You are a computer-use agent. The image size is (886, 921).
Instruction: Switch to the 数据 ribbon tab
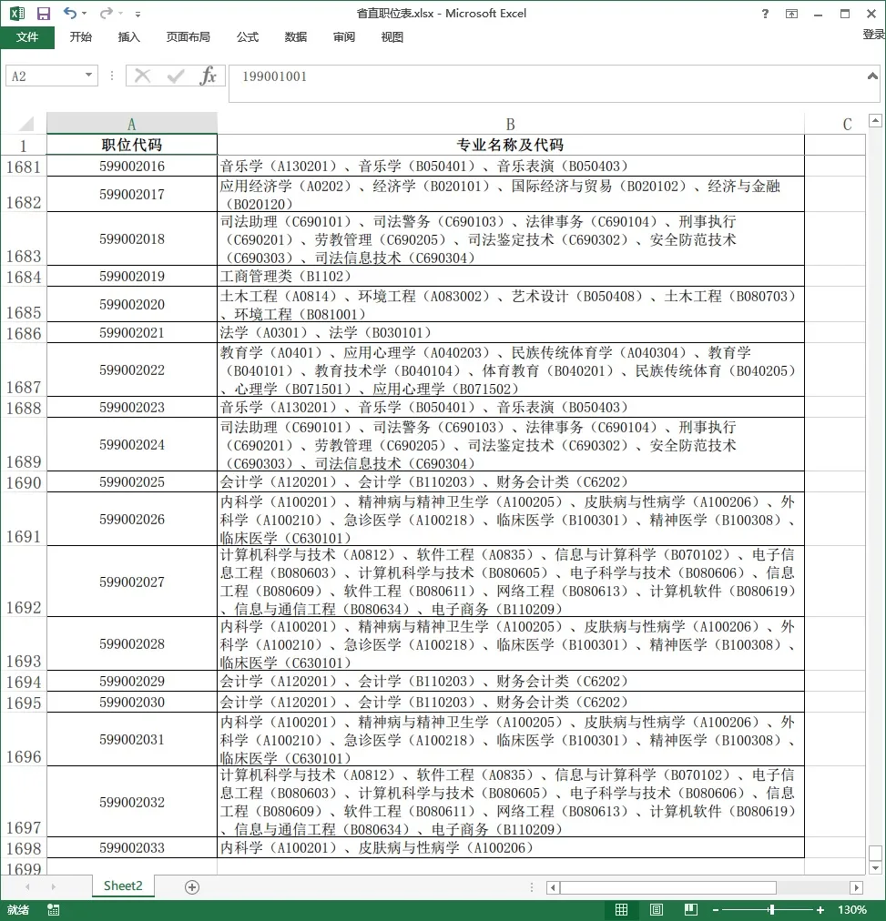[x=295, y=37]
